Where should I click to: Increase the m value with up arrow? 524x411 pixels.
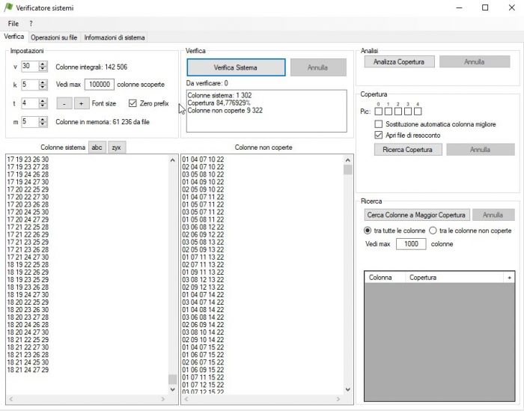tap(43, 119)
